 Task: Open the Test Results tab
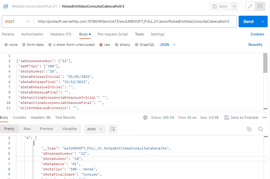tap(65, 117)
